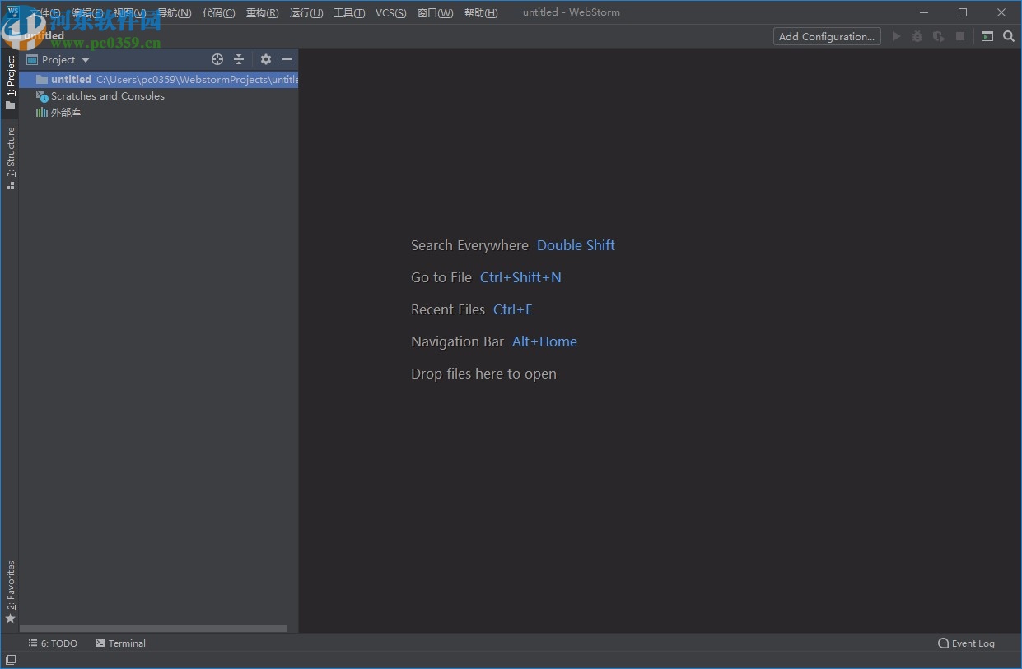This screenshot has width=1022, height=669.
Task: Click the Run with Coverage icon
Action: 939,36
